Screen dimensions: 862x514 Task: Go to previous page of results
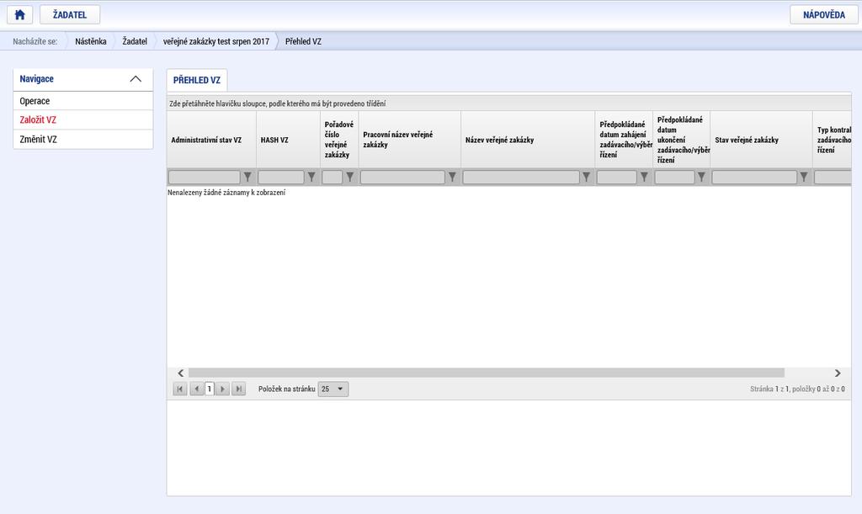click(196, 389)
